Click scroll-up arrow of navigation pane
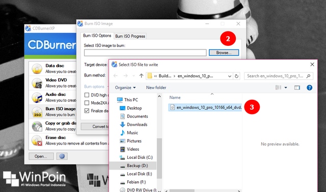This screenshot has height=192, width=326. pyautogui.click(x=159, y=96)
